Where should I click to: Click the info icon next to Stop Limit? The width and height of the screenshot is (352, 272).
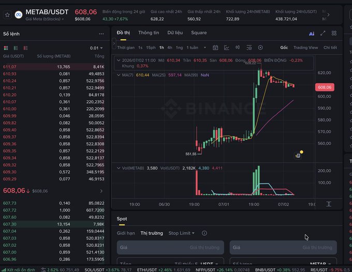204,233
